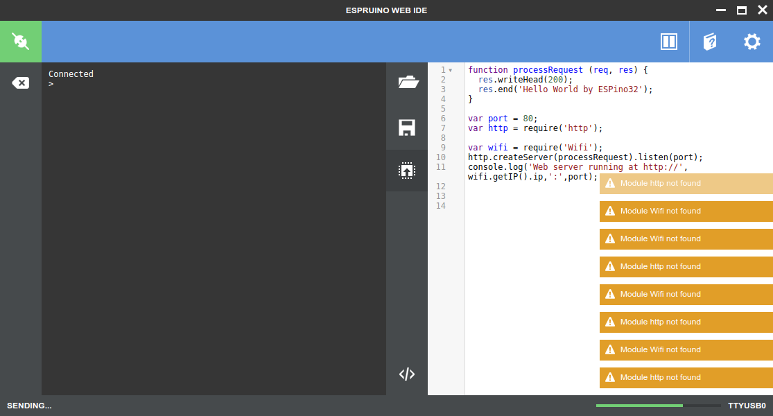
Task: Click the warning triangle of the bottom notification
Action: (610, 378)
